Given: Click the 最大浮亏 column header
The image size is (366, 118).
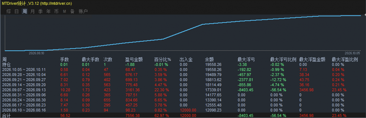Looking at the screenshot, I should pyautogui.click(x=246, y=59).
